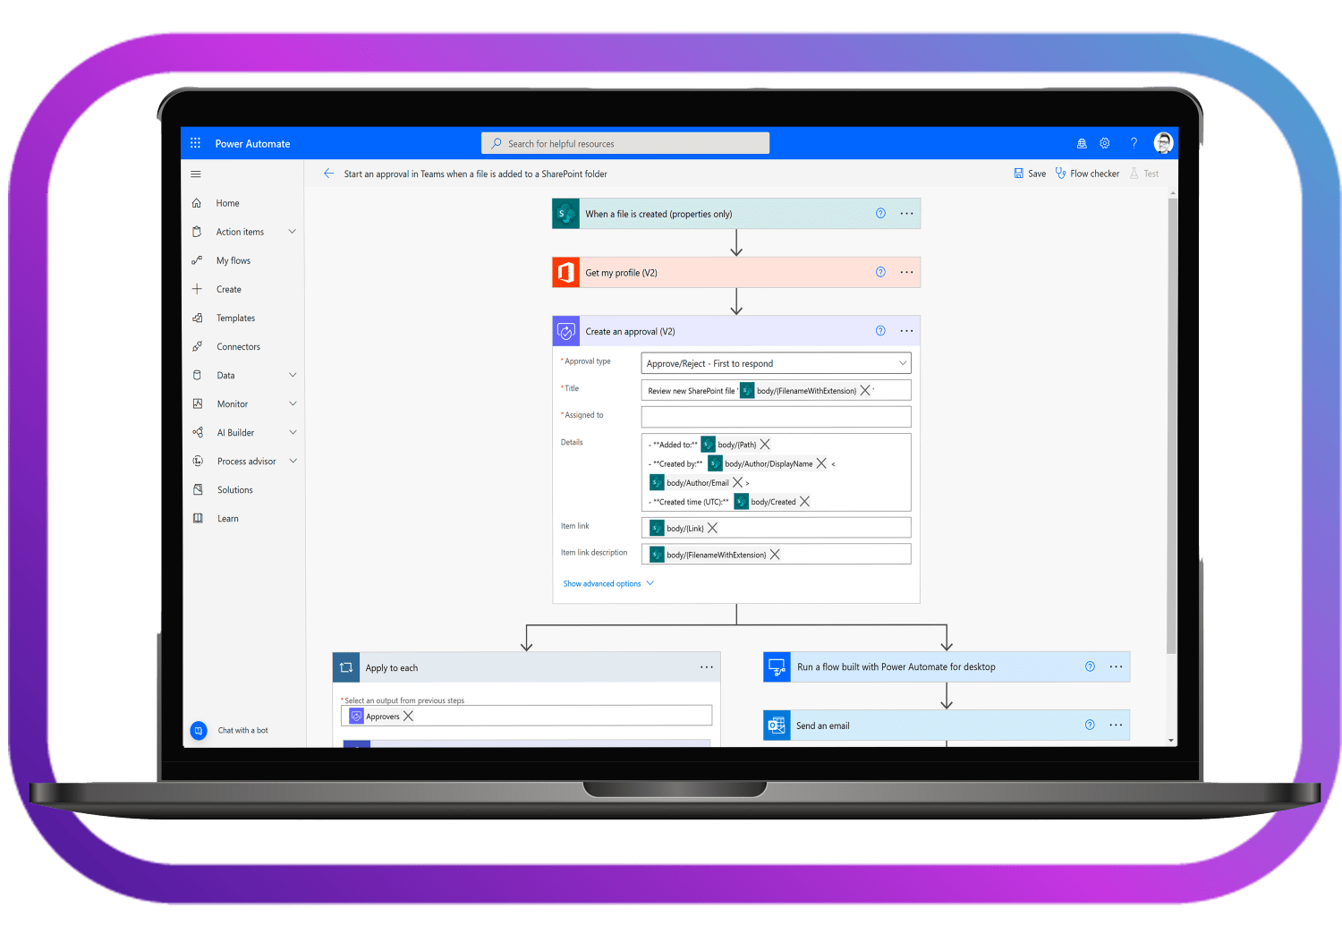Open Templates in sidebar
The width and height of the screenshot is (1342, 925).
coord(235,318)
